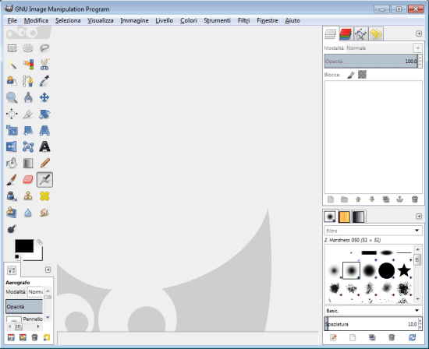Viewport: 429px width, 349px height.
Task: Open the File menu
Action: click(12, 20)
